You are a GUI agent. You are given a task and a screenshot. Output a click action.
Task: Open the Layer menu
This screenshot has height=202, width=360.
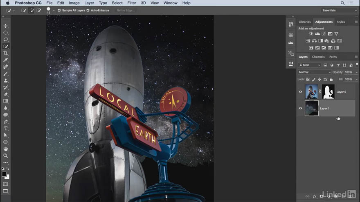tap(89, 3)
